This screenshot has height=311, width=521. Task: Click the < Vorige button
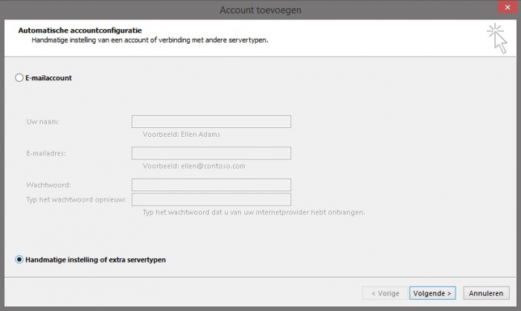(x=385, y=293)
